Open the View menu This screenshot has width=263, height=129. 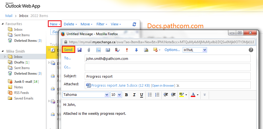(116, 24)
